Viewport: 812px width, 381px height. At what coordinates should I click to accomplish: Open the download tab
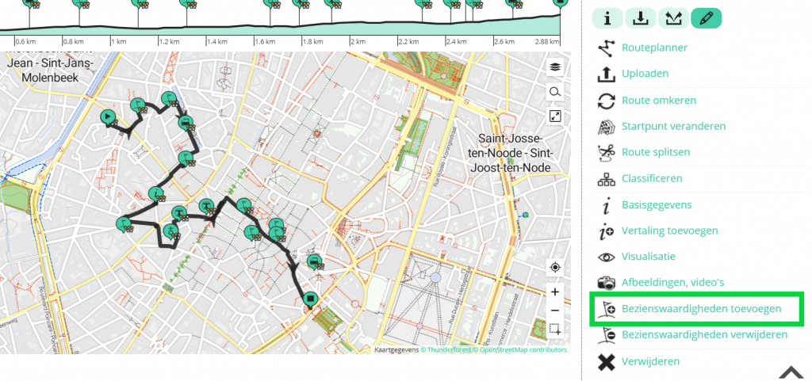click(x=640, y=18)
